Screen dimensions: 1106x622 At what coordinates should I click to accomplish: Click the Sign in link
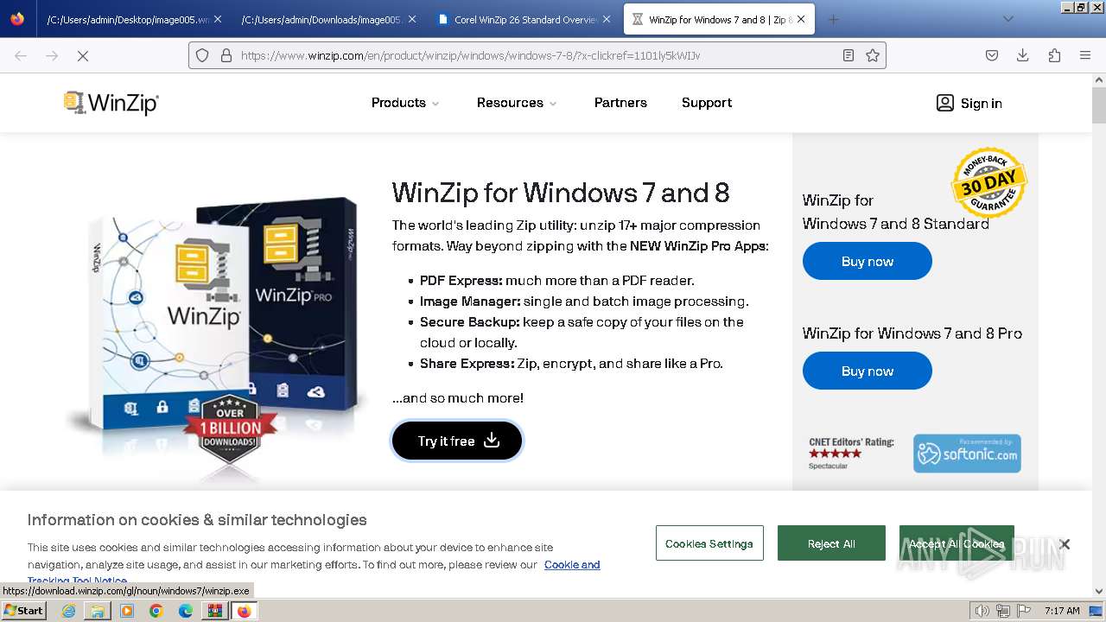(x=981, y=103)
